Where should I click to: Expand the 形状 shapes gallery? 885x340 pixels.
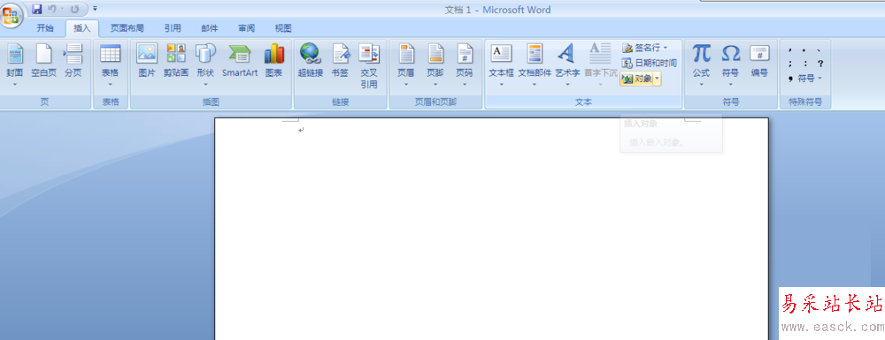[x=205, y=64]
